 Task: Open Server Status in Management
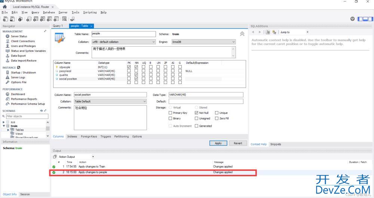coord(19,37)
